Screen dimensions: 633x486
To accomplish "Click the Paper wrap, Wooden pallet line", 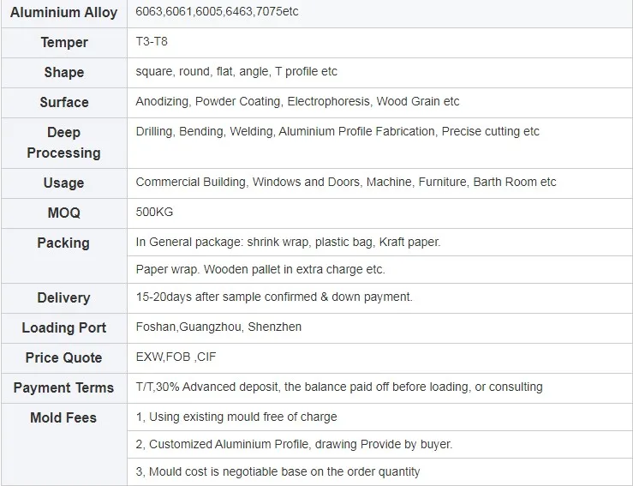I will [260, 270].
